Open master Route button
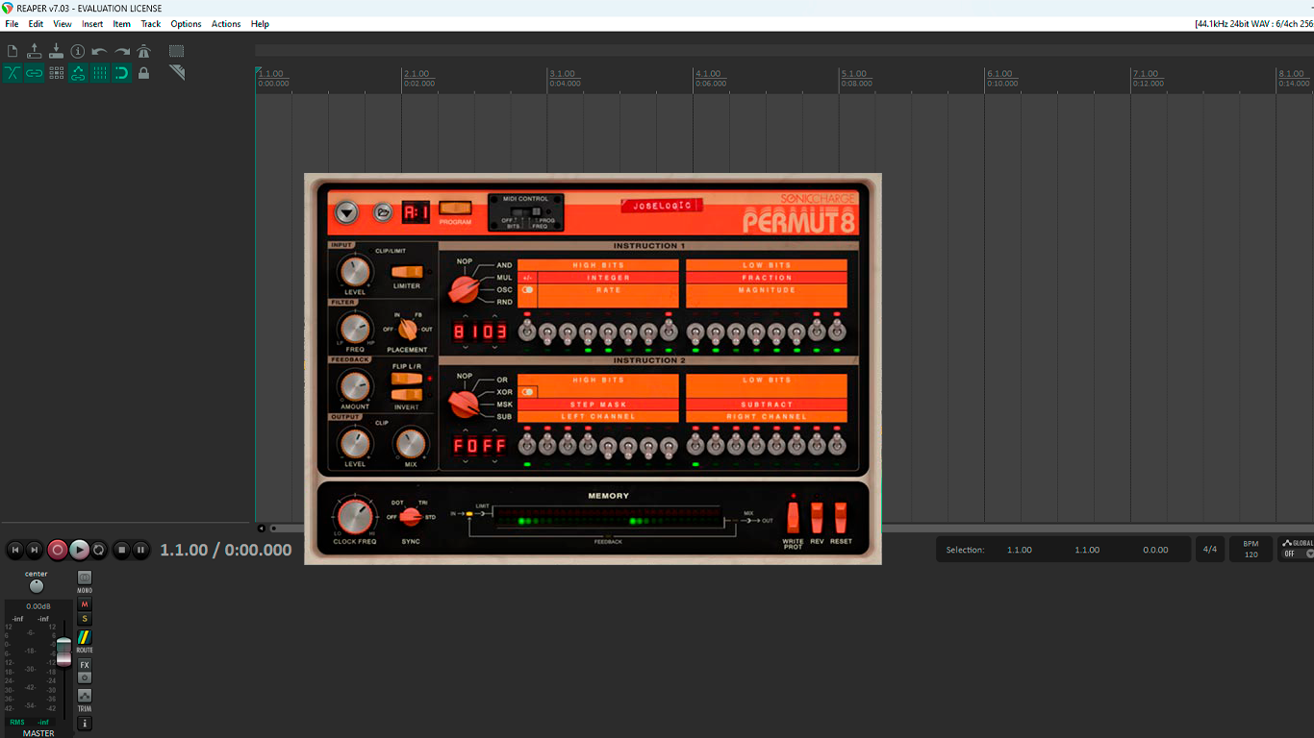This screenshot has width=1314, height=738. tap(85, 637)
